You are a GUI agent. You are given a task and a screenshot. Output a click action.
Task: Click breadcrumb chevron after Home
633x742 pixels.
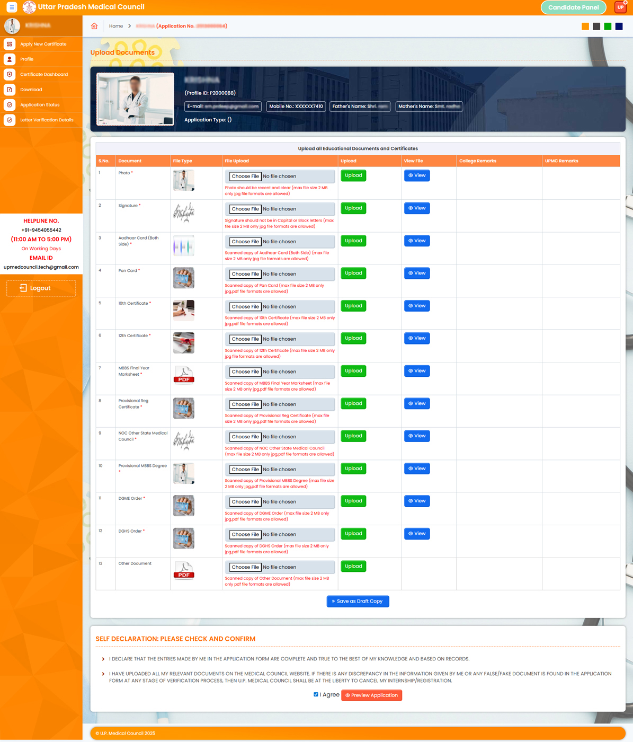pyautogui.click(x=129, y=26)
